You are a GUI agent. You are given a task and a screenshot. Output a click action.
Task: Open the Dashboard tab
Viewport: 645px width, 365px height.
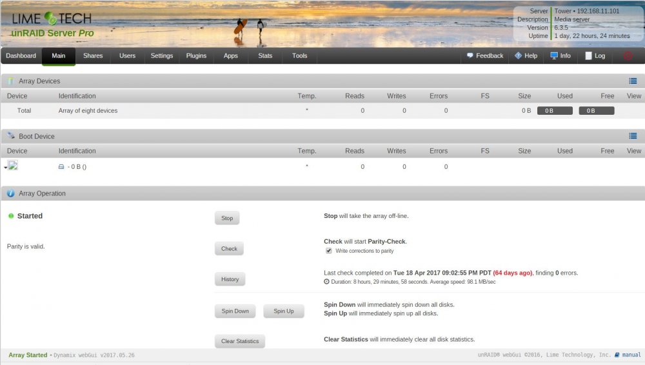(x=21, y=55)
